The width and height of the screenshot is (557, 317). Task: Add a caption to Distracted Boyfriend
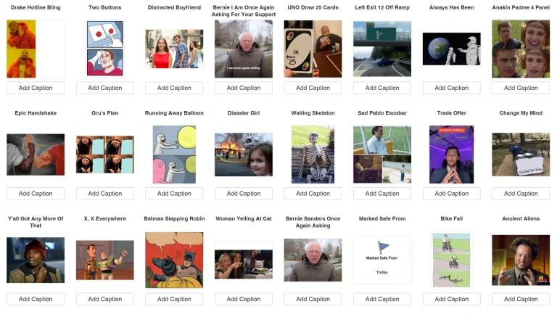point(174,88)
